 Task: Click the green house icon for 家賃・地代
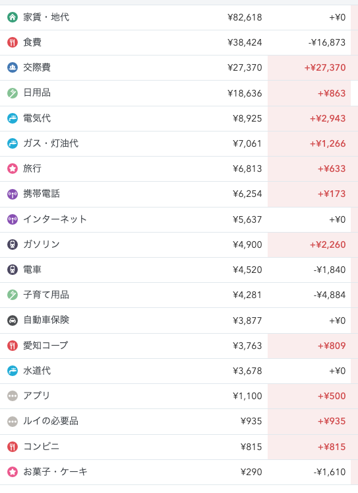coord(13,17)
